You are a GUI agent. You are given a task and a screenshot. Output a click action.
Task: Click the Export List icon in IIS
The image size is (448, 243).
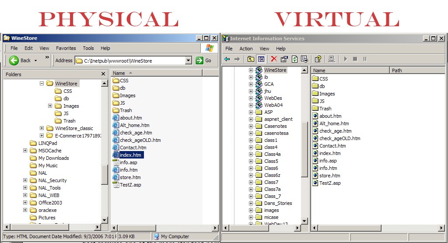(304, 59)
